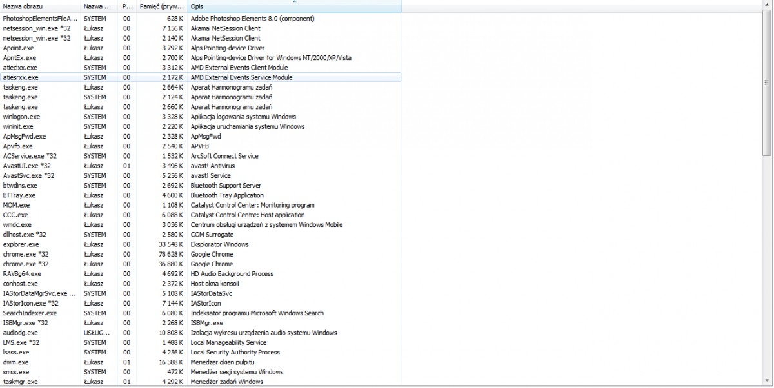Select the AvastSvc.exe *32 process
Image resolution: width=774 pixels, height=388 pixels.
pos(201,175)
